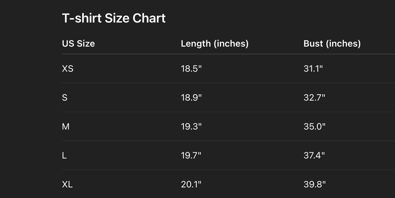The width and height of the screenshot is (395, 198).
Task: Select the 37.4" bust value
Action: coord(314,156)
